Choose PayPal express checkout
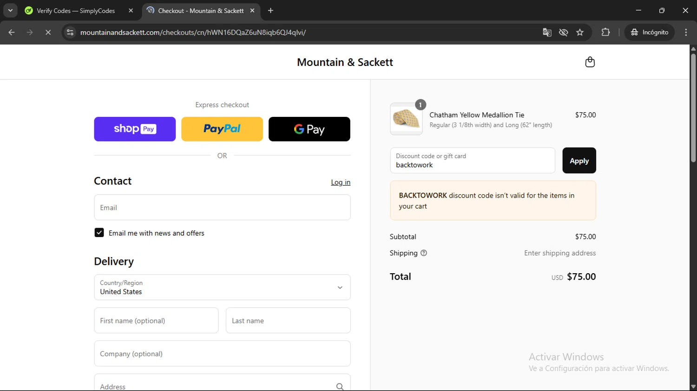The width and height of the screenshot is (697, 391). 222,129
